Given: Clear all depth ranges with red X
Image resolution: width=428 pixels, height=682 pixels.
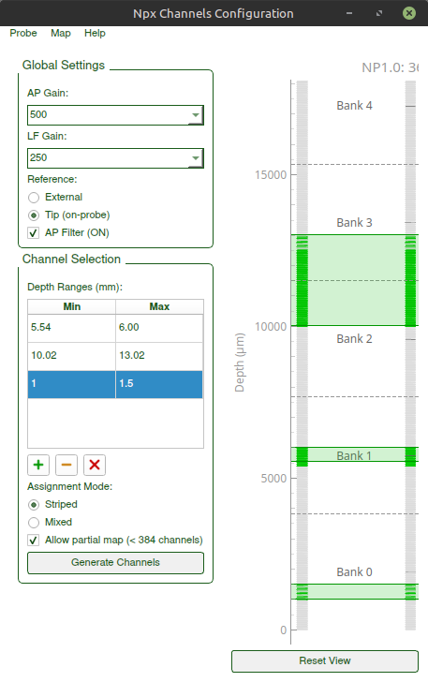Looking at the screenshot, I should [95, 465].
